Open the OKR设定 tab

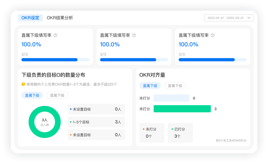point(30,18)
